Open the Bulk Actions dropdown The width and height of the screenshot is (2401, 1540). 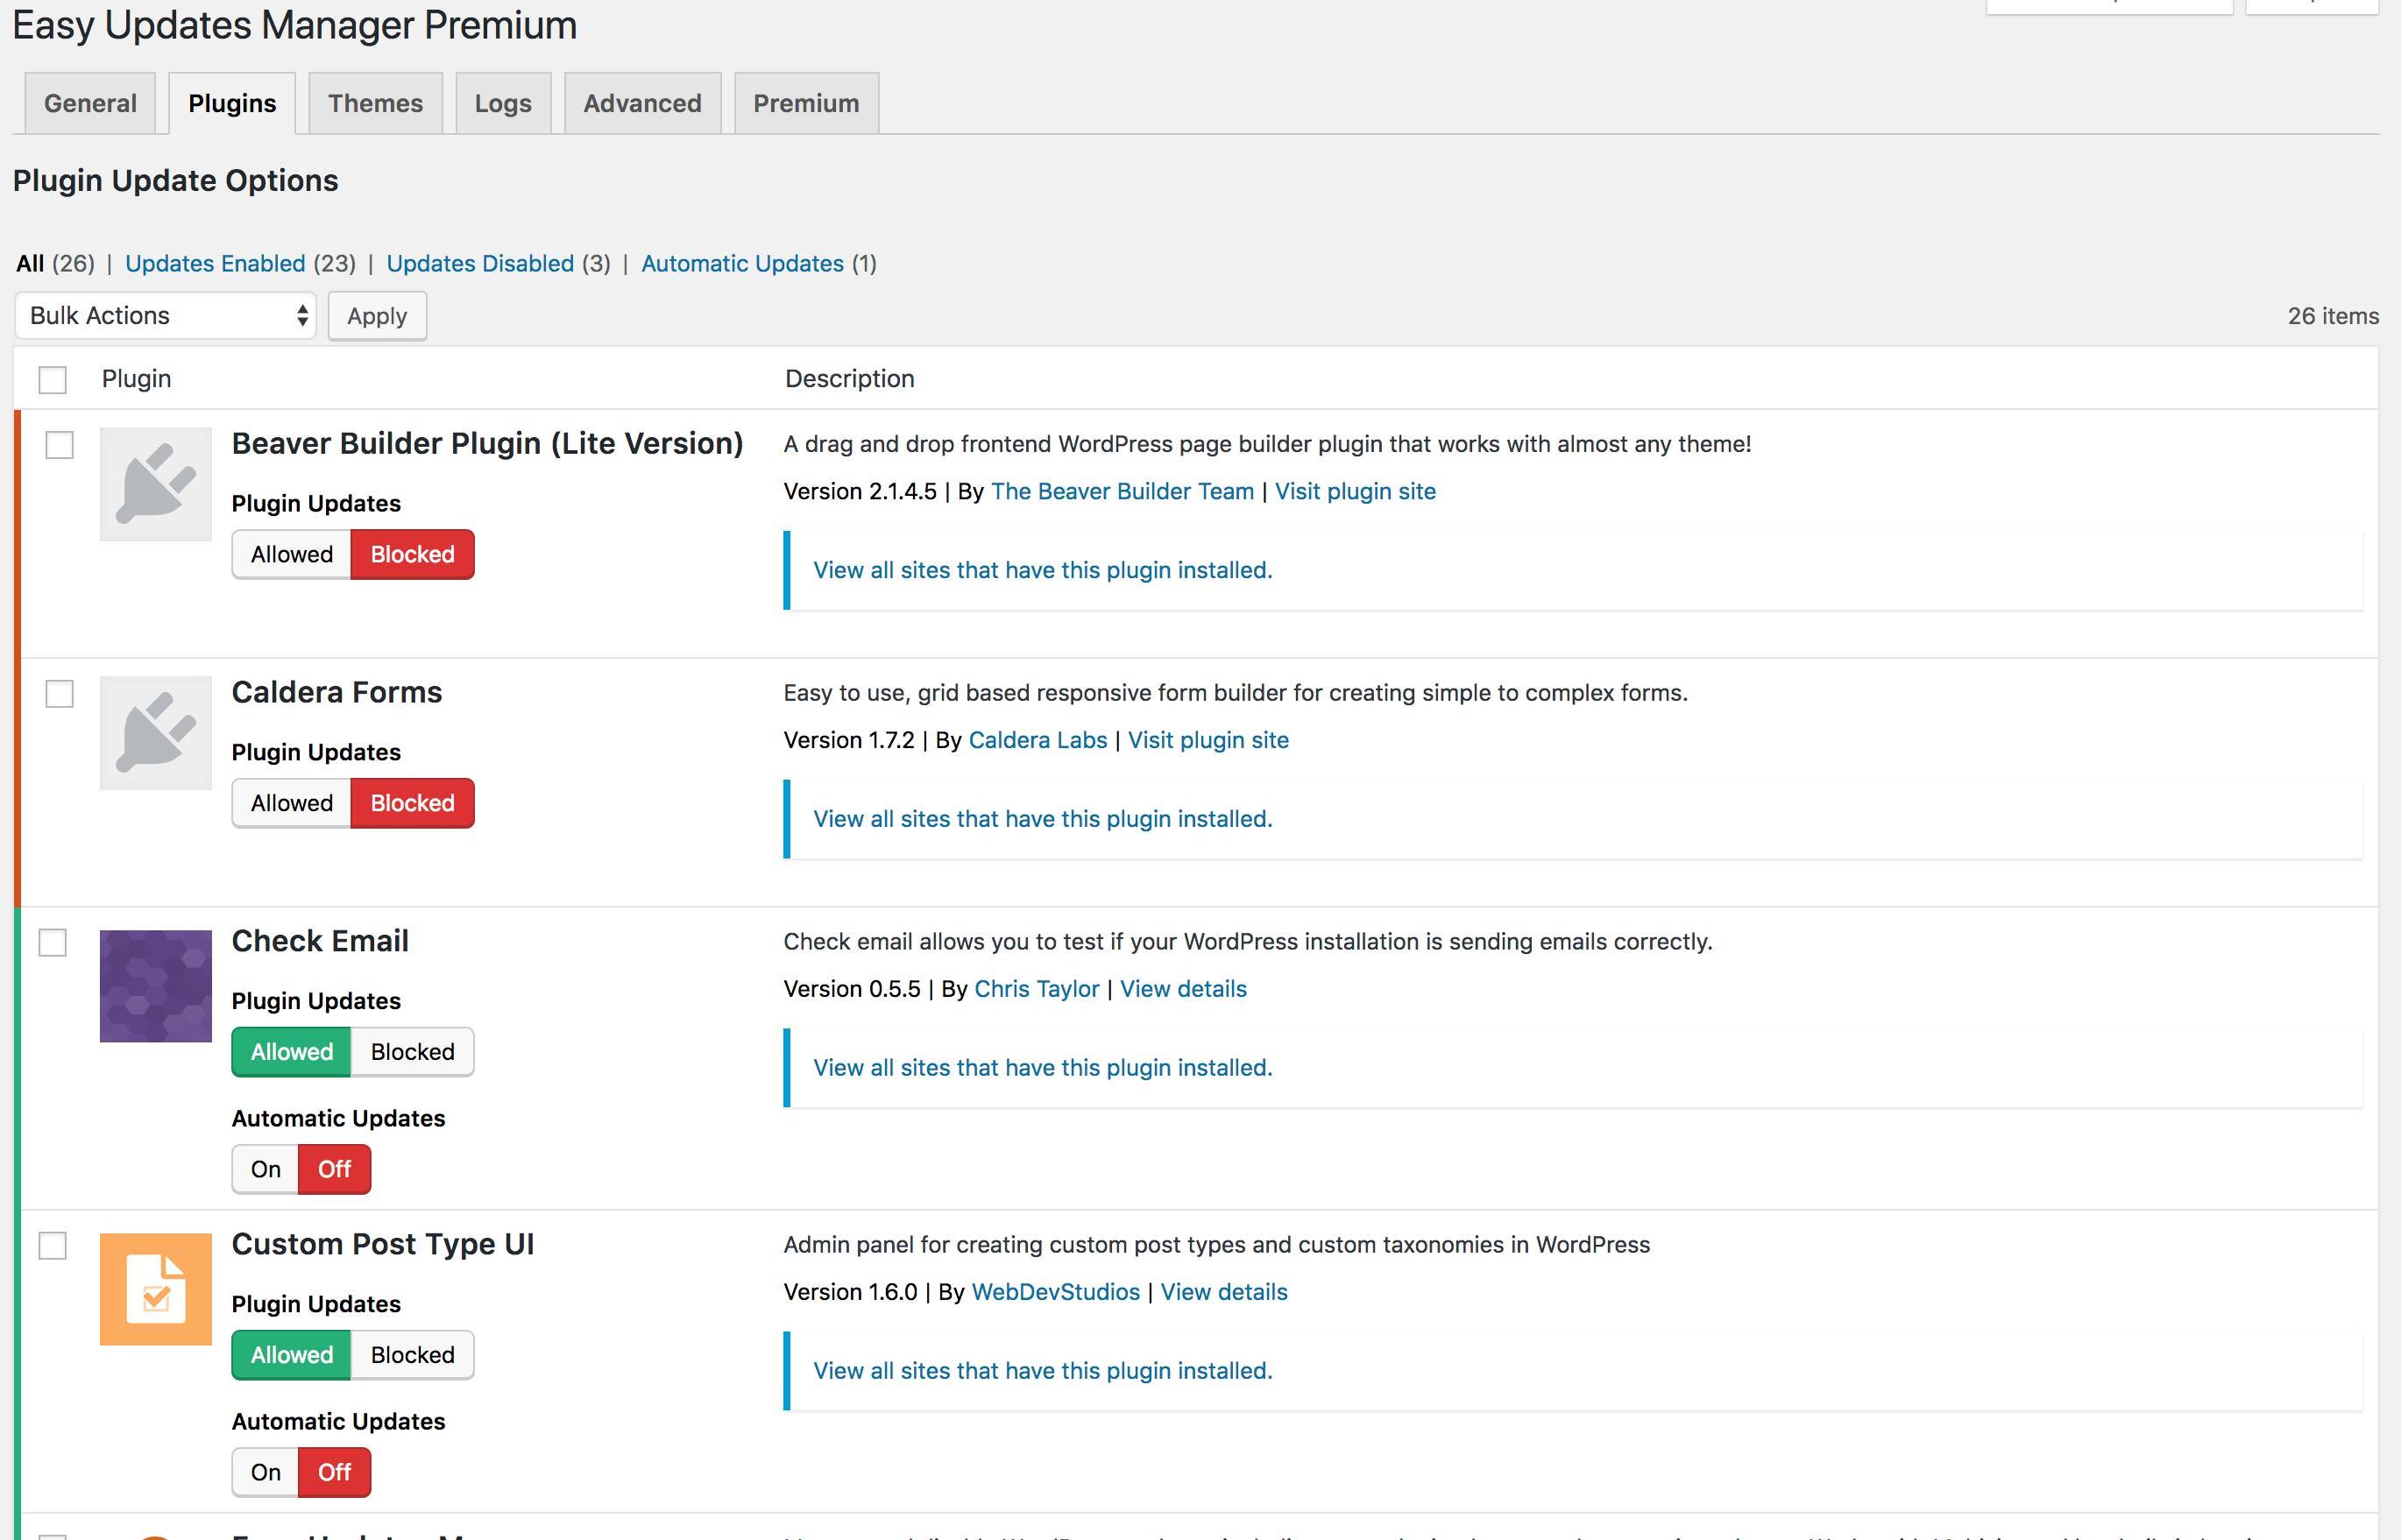pyautogui.click(x=165, y=316)
